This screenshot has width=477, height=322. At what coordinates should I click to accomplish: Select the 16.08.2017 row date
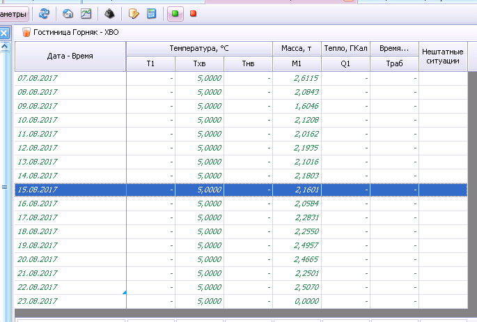38,204
